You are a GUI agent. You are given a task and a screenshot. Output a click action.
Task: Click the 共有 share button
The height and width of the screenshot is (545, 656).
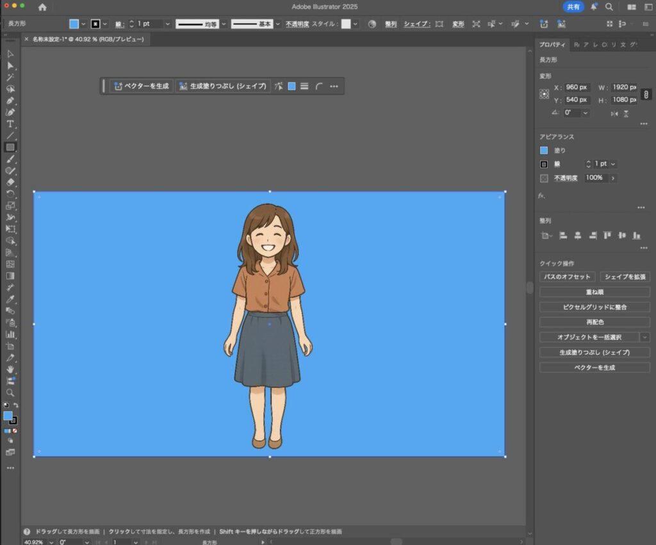(x=573, y=7)
